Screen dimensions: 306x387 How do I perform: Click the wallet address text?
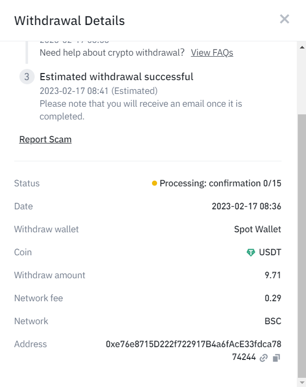(194, 350)
